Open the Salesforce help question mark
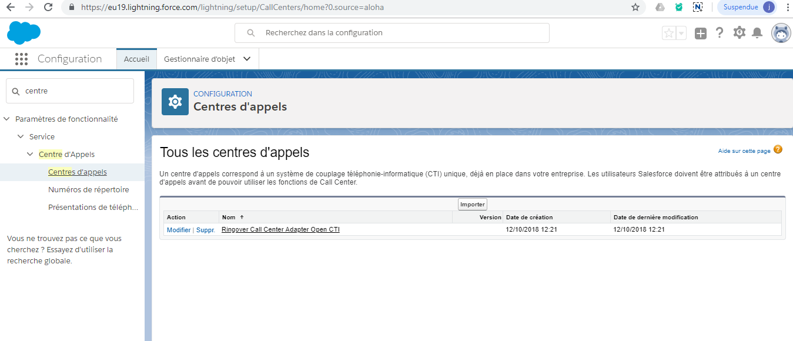Viewport: 793px width, 341px height. coord(720,33)
